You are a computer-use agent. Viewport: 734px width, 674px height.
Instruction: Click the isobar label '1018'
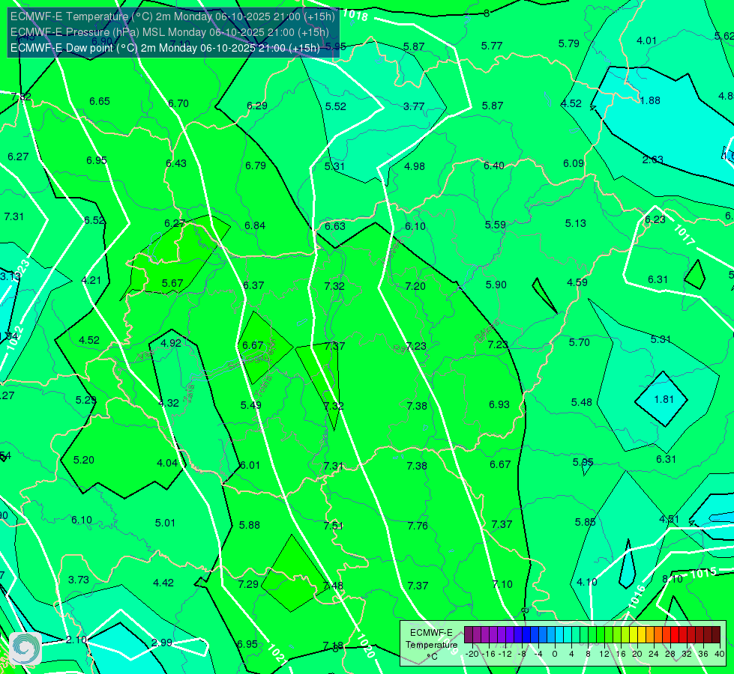point(355,15)
